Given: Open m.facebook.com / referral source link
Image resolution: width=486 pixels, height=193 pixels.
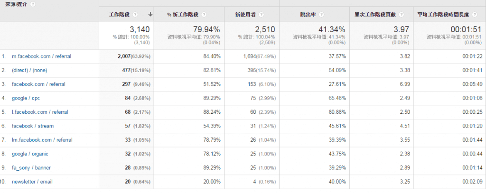Looking at the screenshot, I should [42, 56].
